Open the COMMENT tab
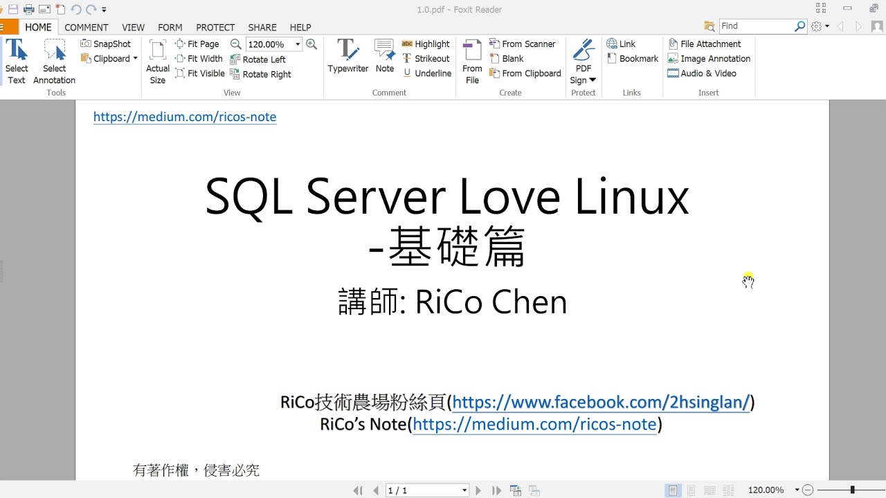This screenshot has height=498, width=886. (87, 27)
